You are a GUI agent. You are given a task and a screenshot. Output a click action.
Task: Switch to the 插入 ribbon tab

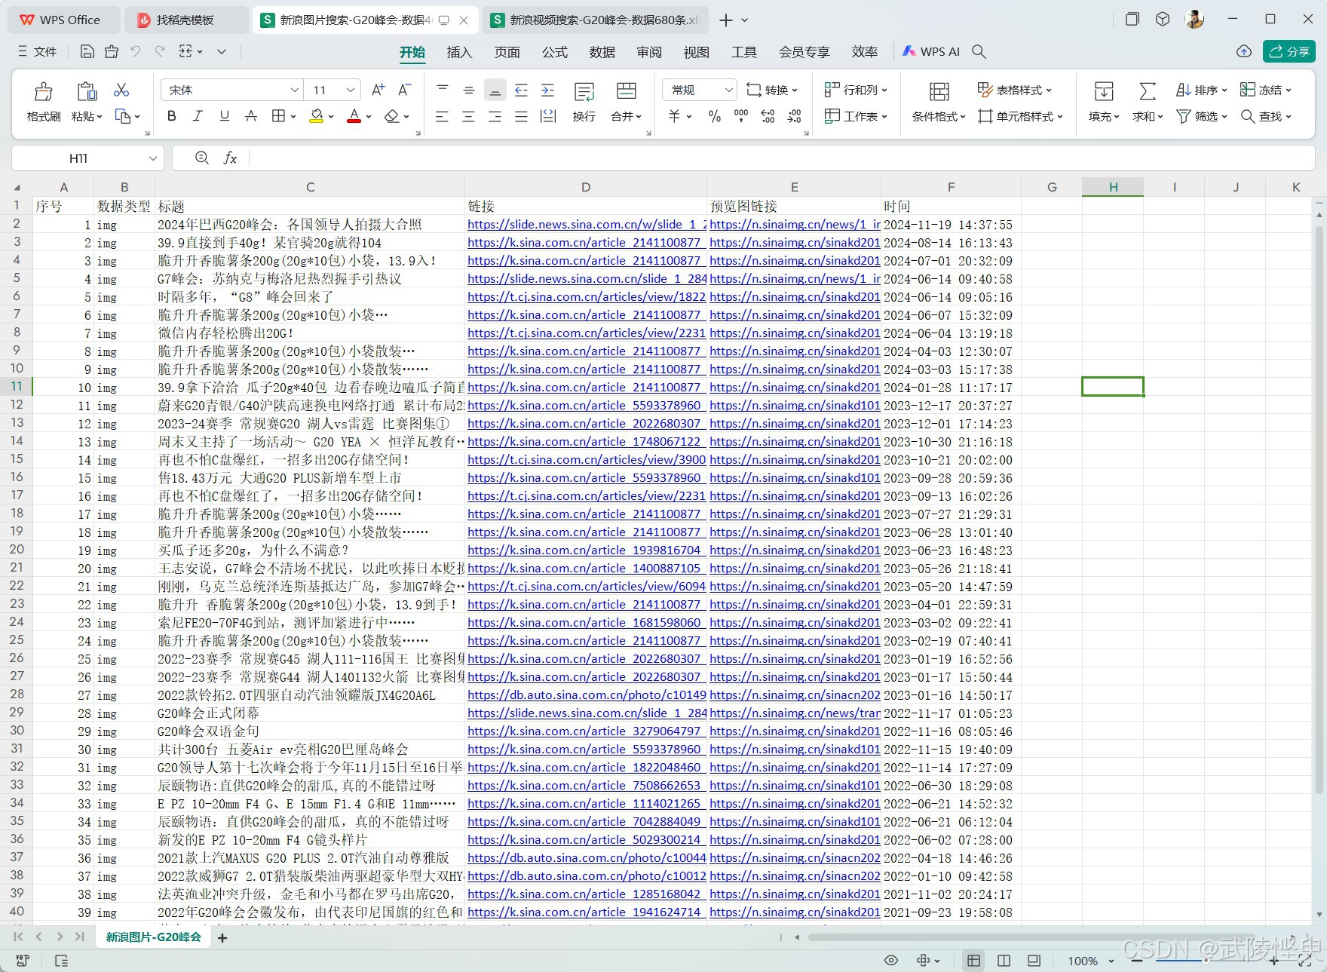point(459,52)
